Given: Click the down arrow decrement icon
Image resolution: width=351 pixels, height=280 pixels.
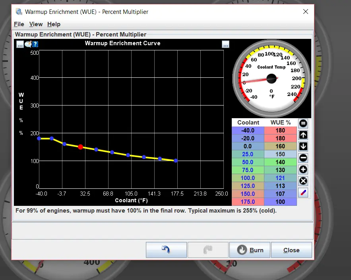Looking at the screenshot, I should click(x=303, y=146).
